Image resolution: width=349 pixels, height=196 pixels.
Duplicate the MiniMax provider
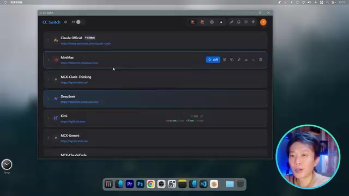tap(232, 59)
